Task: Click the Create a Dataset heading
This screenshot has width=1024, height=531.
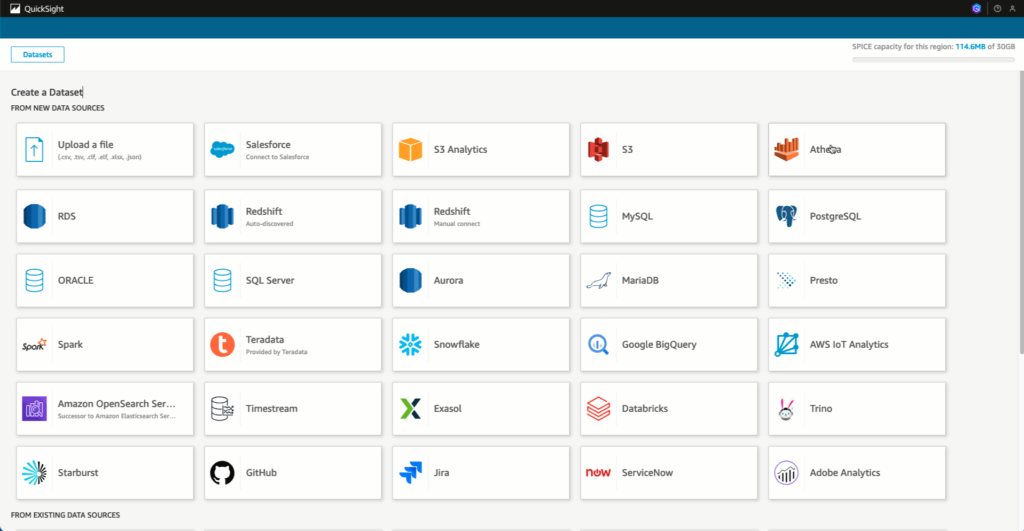Action: tap(47, 92)
